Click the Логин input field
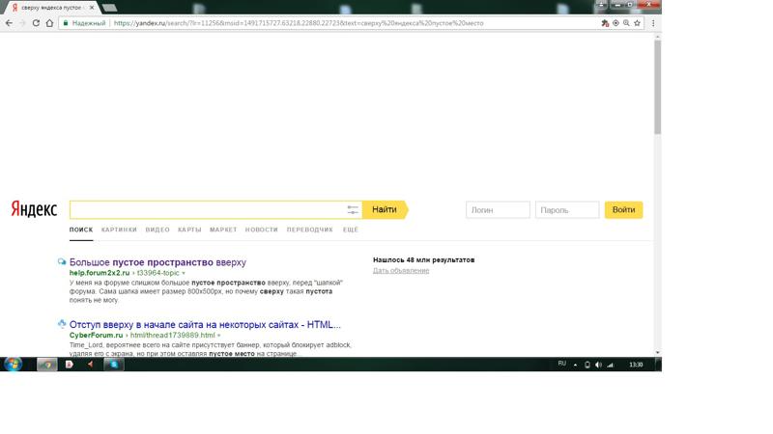 tap(498, 209)
